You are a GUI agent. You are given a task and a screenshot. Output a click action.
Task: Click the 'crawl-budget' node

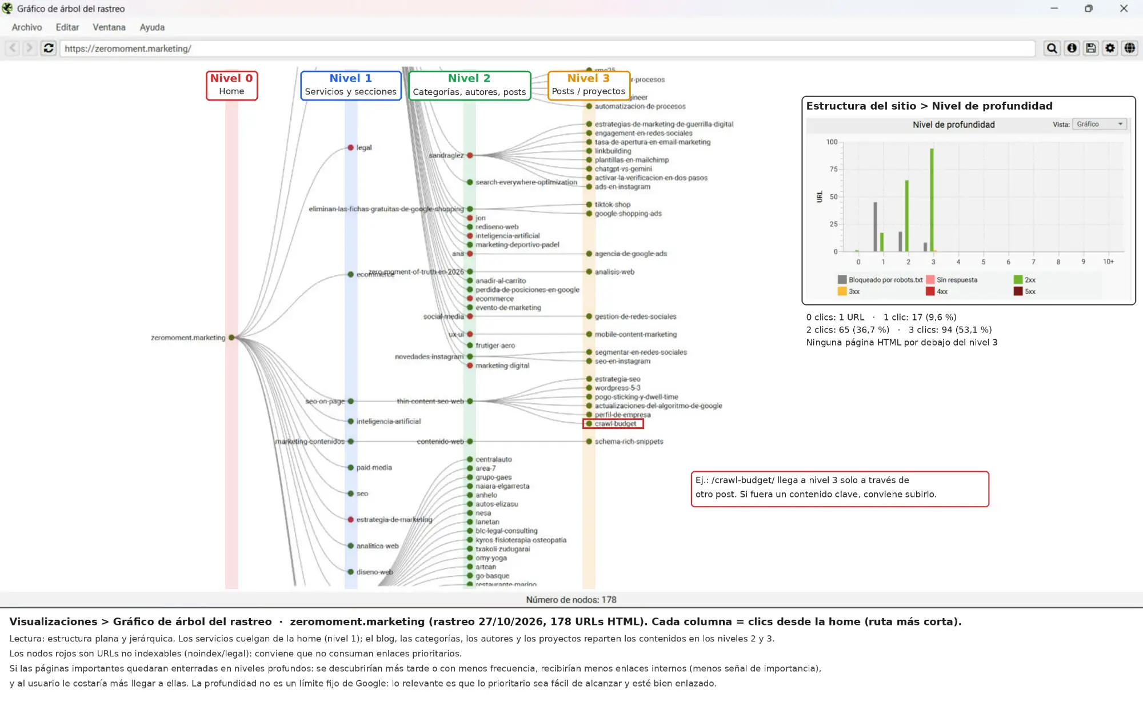pyautogui.click(x=589, y=423)
